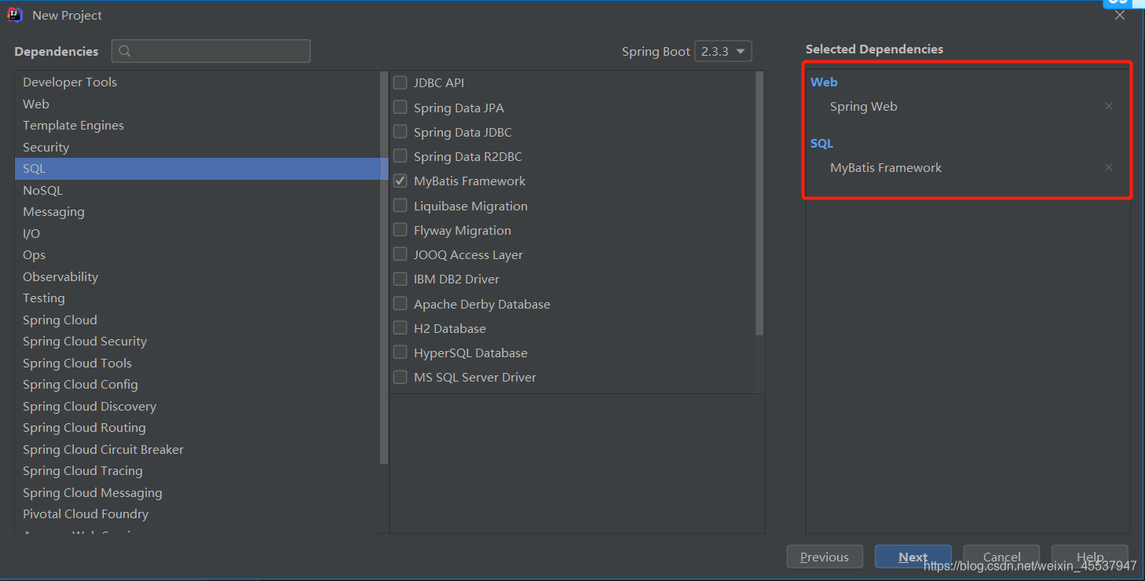This screenshot has height=581, width=1145.
Task: Enable the JOOQ Access Layer checkbox
Action: pos(401,254)
